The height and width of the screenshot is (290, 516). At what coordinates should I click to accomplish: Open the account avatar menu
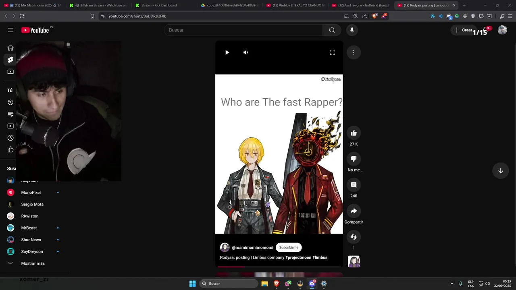click(502, 30)
